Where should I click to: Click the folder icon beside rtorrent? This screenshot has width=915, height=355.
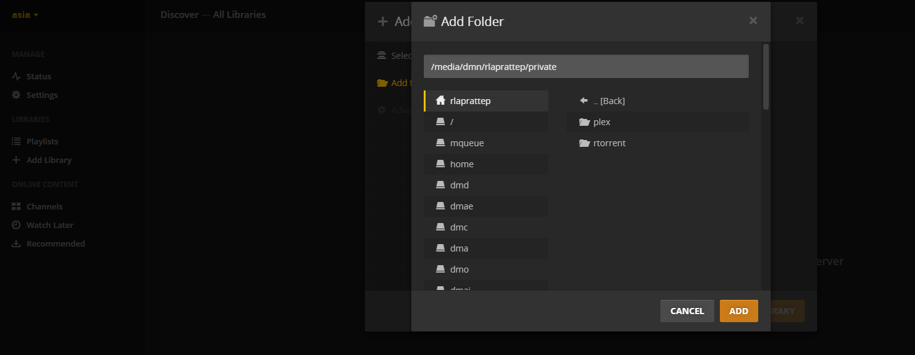tap(584, 143)
